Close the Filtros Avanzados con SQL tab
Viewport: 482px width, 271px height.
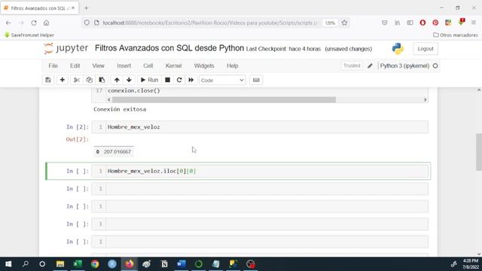(73, 8)
